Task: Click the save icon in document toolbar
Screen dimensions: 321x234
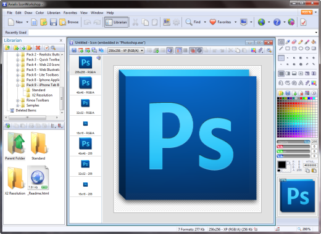Action: (x=74, y=50)
